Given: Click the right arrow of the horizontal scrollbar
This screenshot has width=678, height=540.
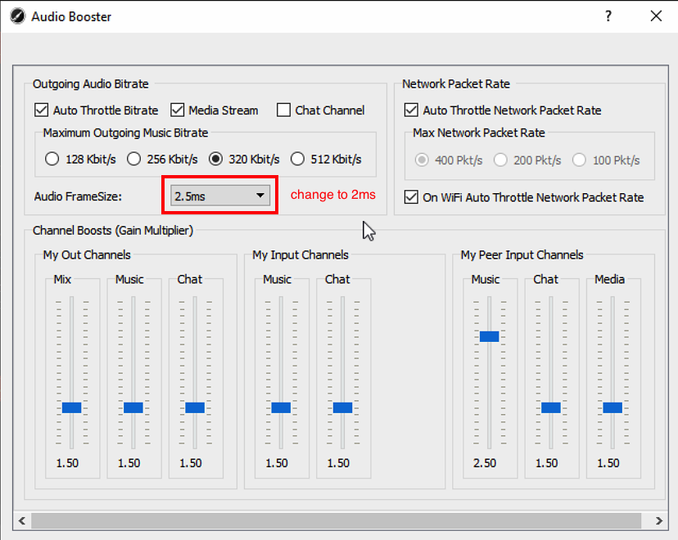Looking at the screenshot, I should click(x=659, y=521).
